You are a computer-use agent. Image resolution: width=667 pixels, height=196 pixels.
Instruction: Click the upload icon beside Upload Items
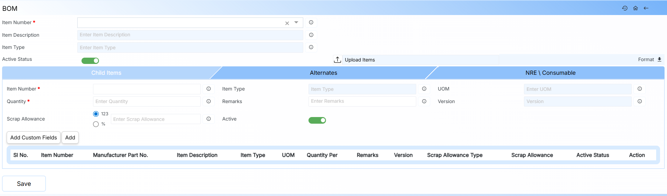(x=337, y=60)
